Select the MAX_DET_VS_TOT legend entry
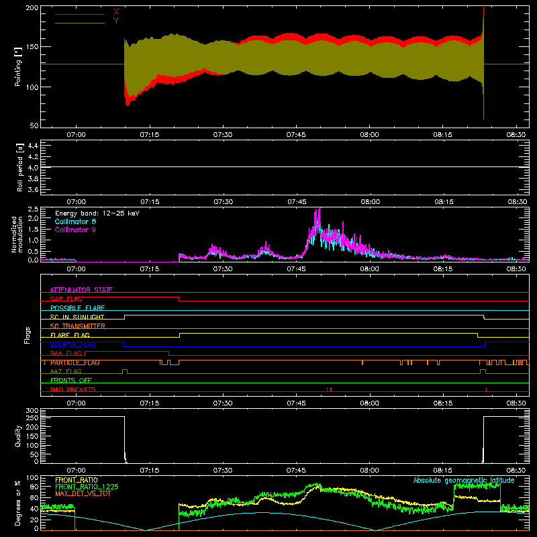This screenshot has height=537, width=537. 83,493
